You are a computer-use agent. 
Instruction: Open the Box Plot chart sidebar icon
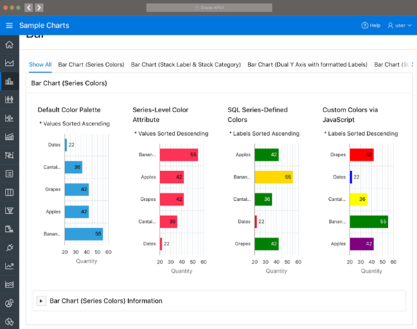coord(9,100)
